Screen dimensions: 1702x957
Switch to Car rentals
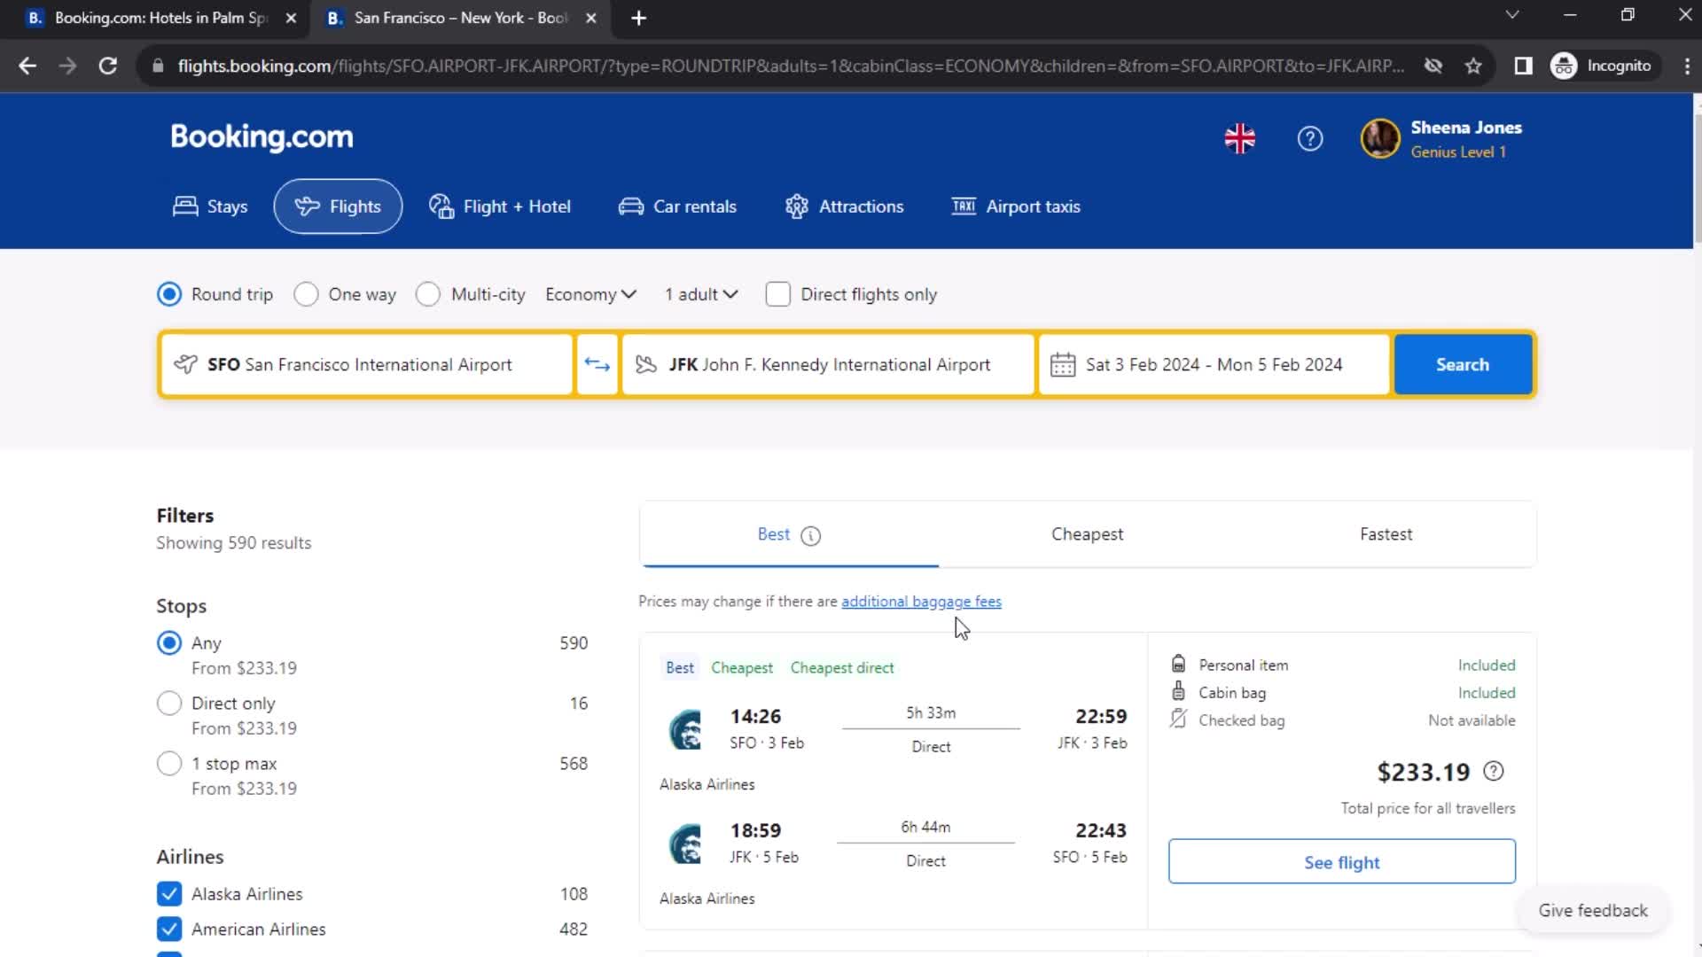(677, 206)
